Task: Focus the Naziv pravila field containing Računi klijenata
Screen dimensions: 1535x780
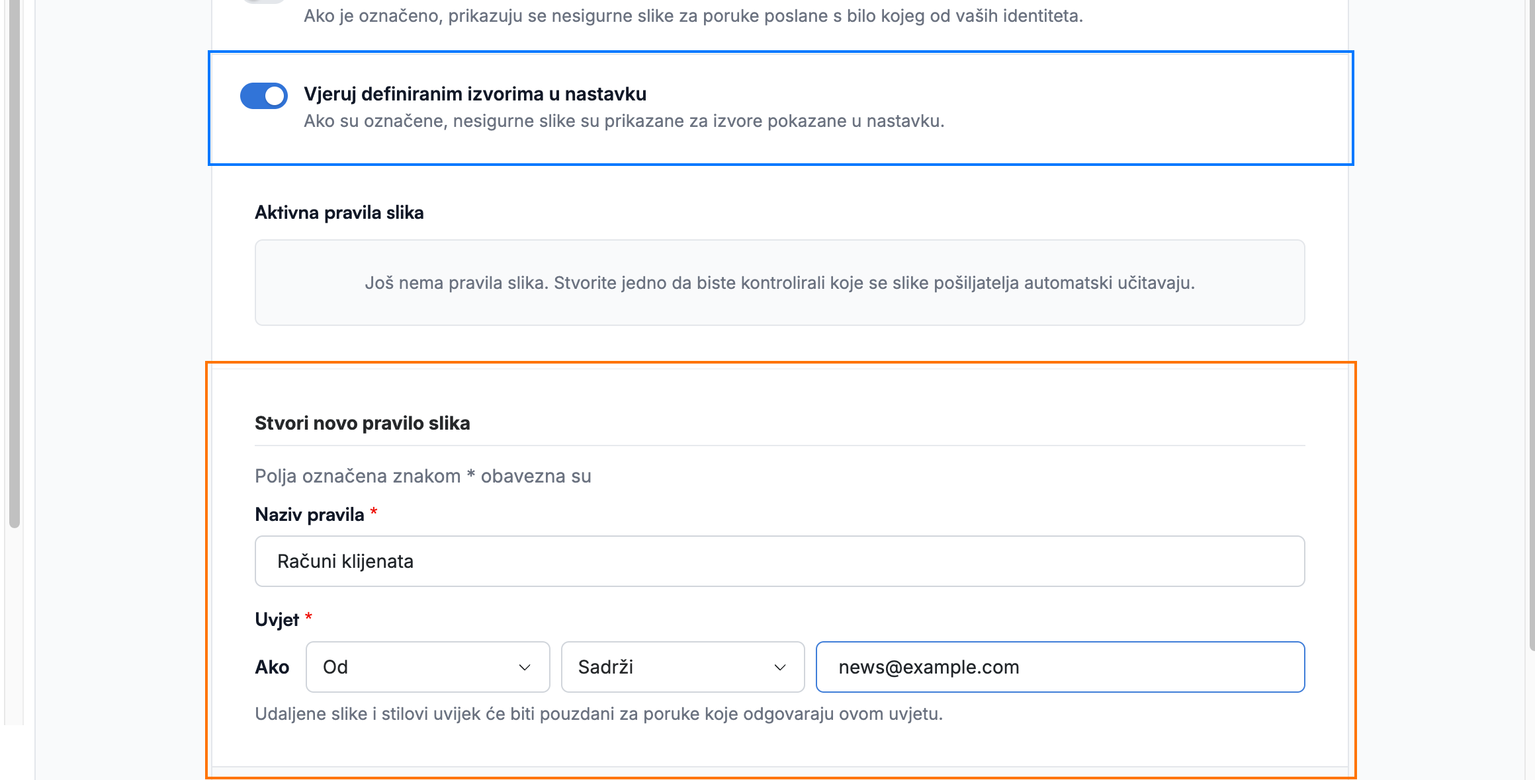Action: (x=779, y=561)
